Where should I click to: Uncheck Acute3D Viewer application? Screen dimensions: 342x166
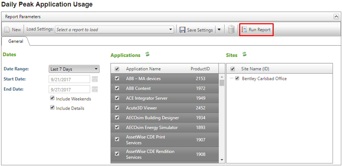pyautogui.click(x=117, y=108)
